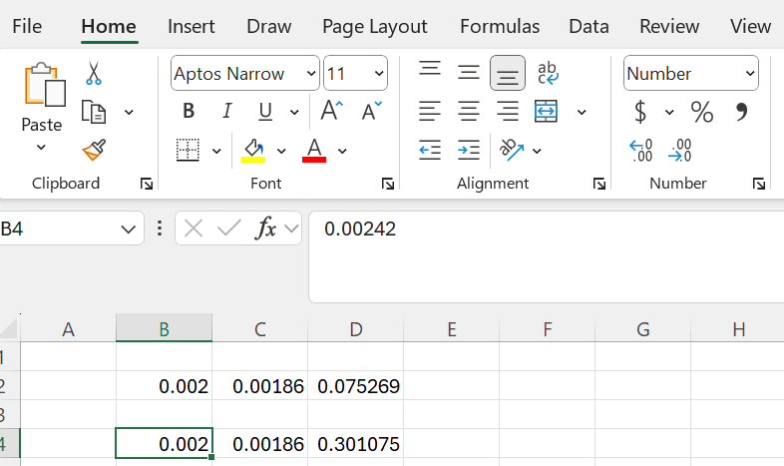
Task: Click the Copy icon
Action: (94, 112)
